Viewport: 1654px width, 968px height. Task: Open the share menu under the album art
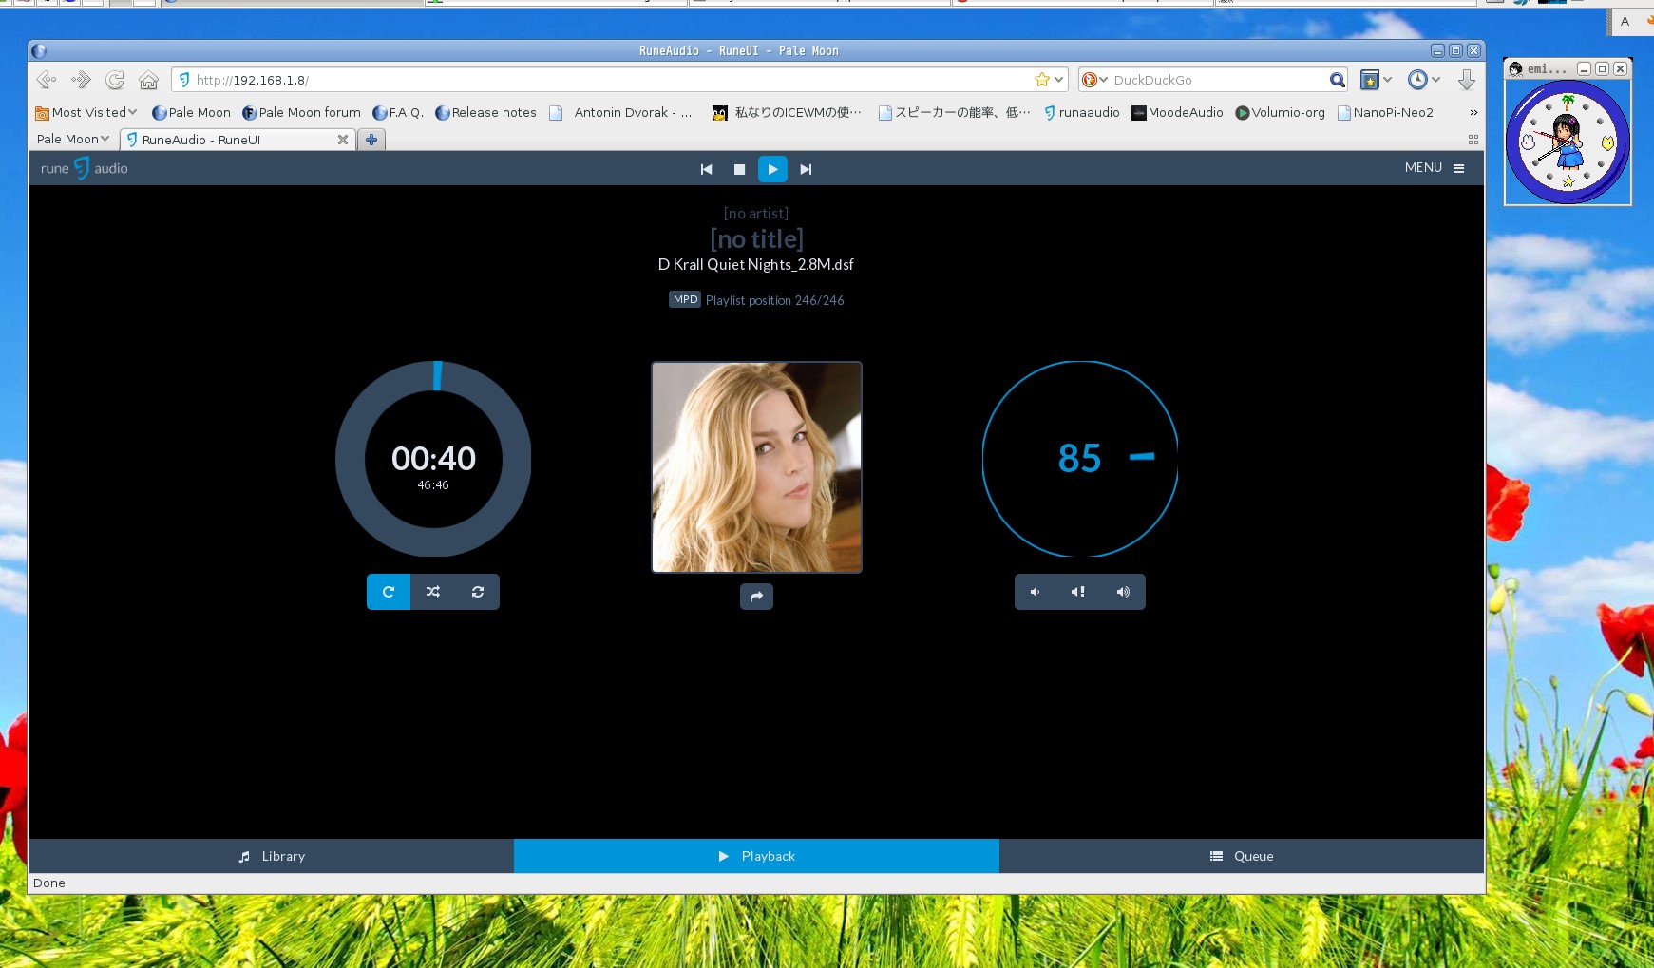755,596
